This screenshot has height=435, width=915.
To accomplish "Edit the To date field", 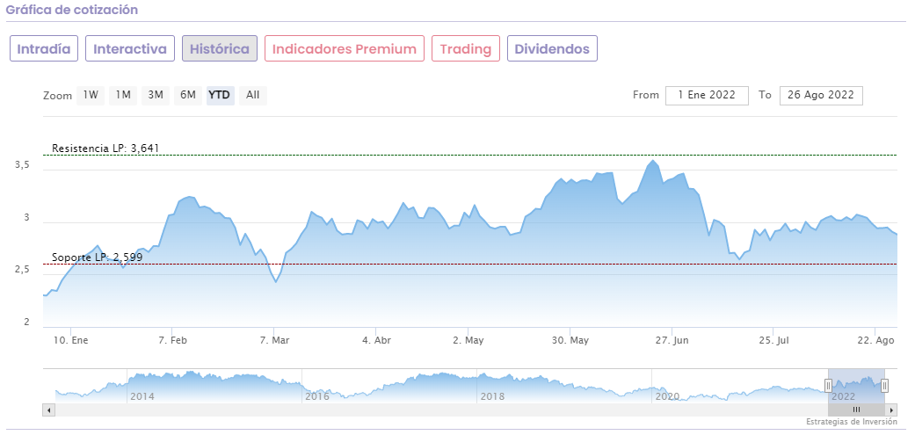I will (x=821, y=95).
